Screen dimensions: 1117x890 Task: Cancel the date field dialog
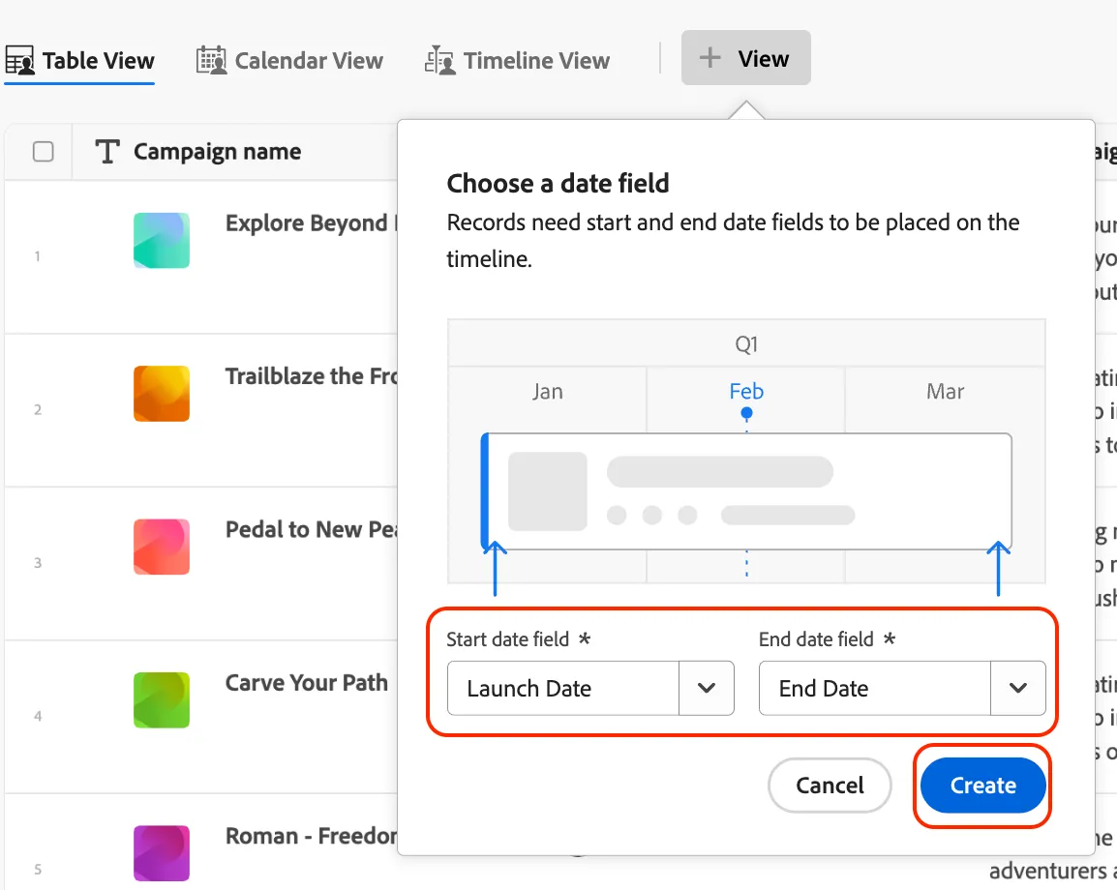(830, 786)
